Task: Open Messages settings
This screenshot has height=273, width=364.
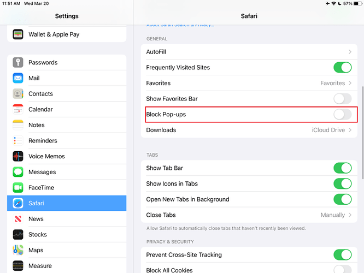Action: coord(67,172)
